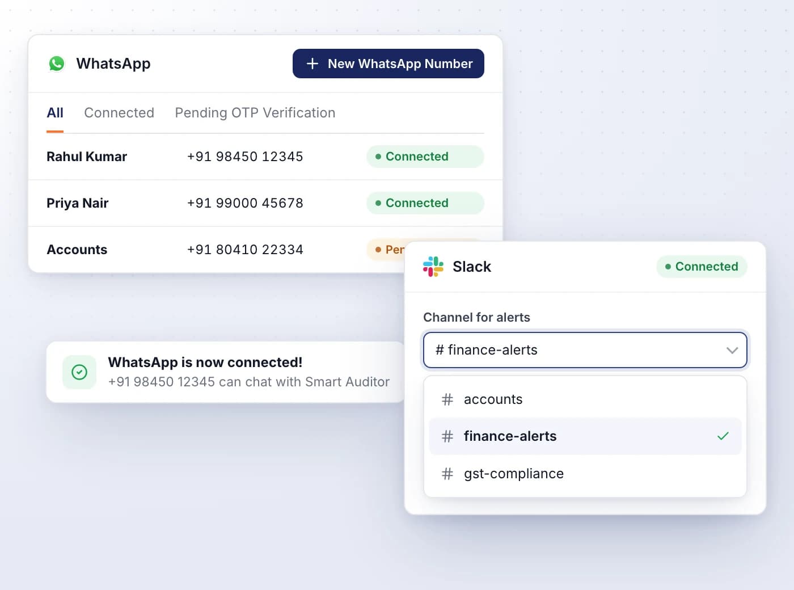Viewport: 794px width, 590px height.
Task: Click the WhatsApp logo icon
Action: pyautogui.click(x=57, y=64)
